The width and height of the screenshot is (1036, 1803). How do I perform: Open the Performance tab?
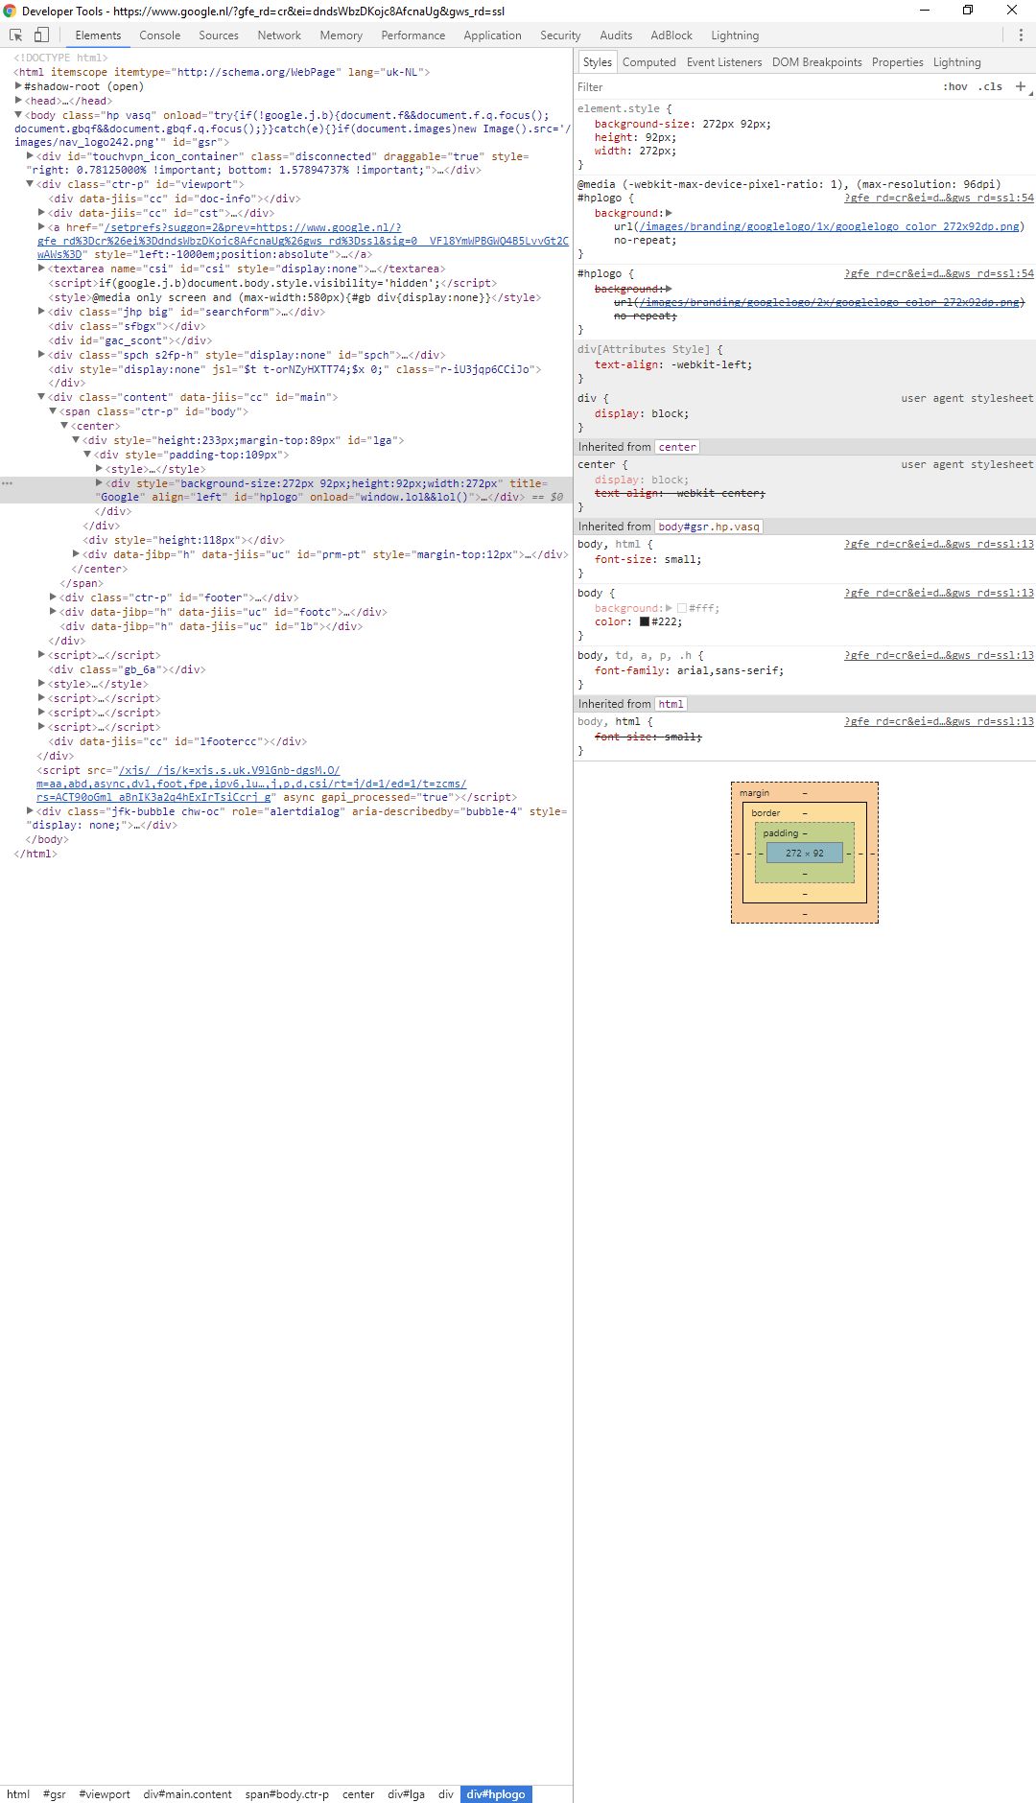tap(413, 35)
